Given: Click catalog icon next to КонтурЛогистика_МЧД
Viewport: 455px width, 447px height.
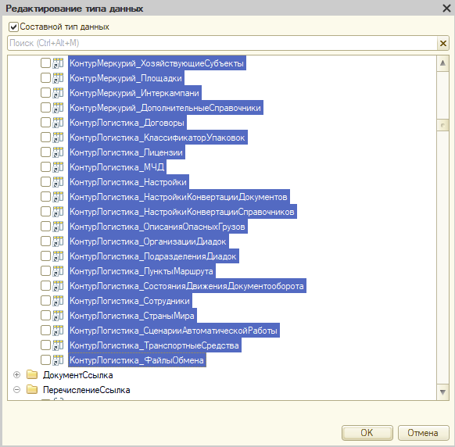Looking at the screenshot, I should pos(58,167).
